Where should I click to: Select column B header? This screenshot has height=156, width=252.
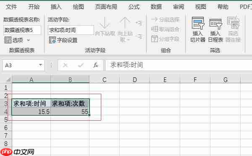click(70, 79)
